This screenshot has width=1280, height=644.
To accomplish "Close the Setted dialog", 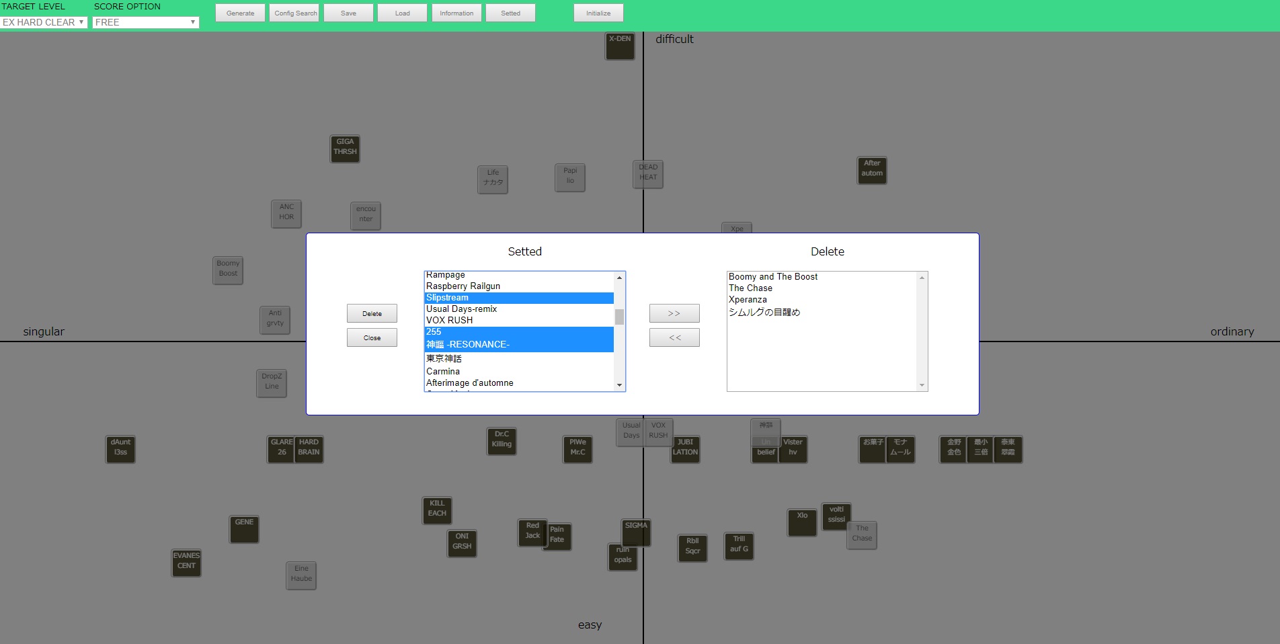I will pos(372,337).
